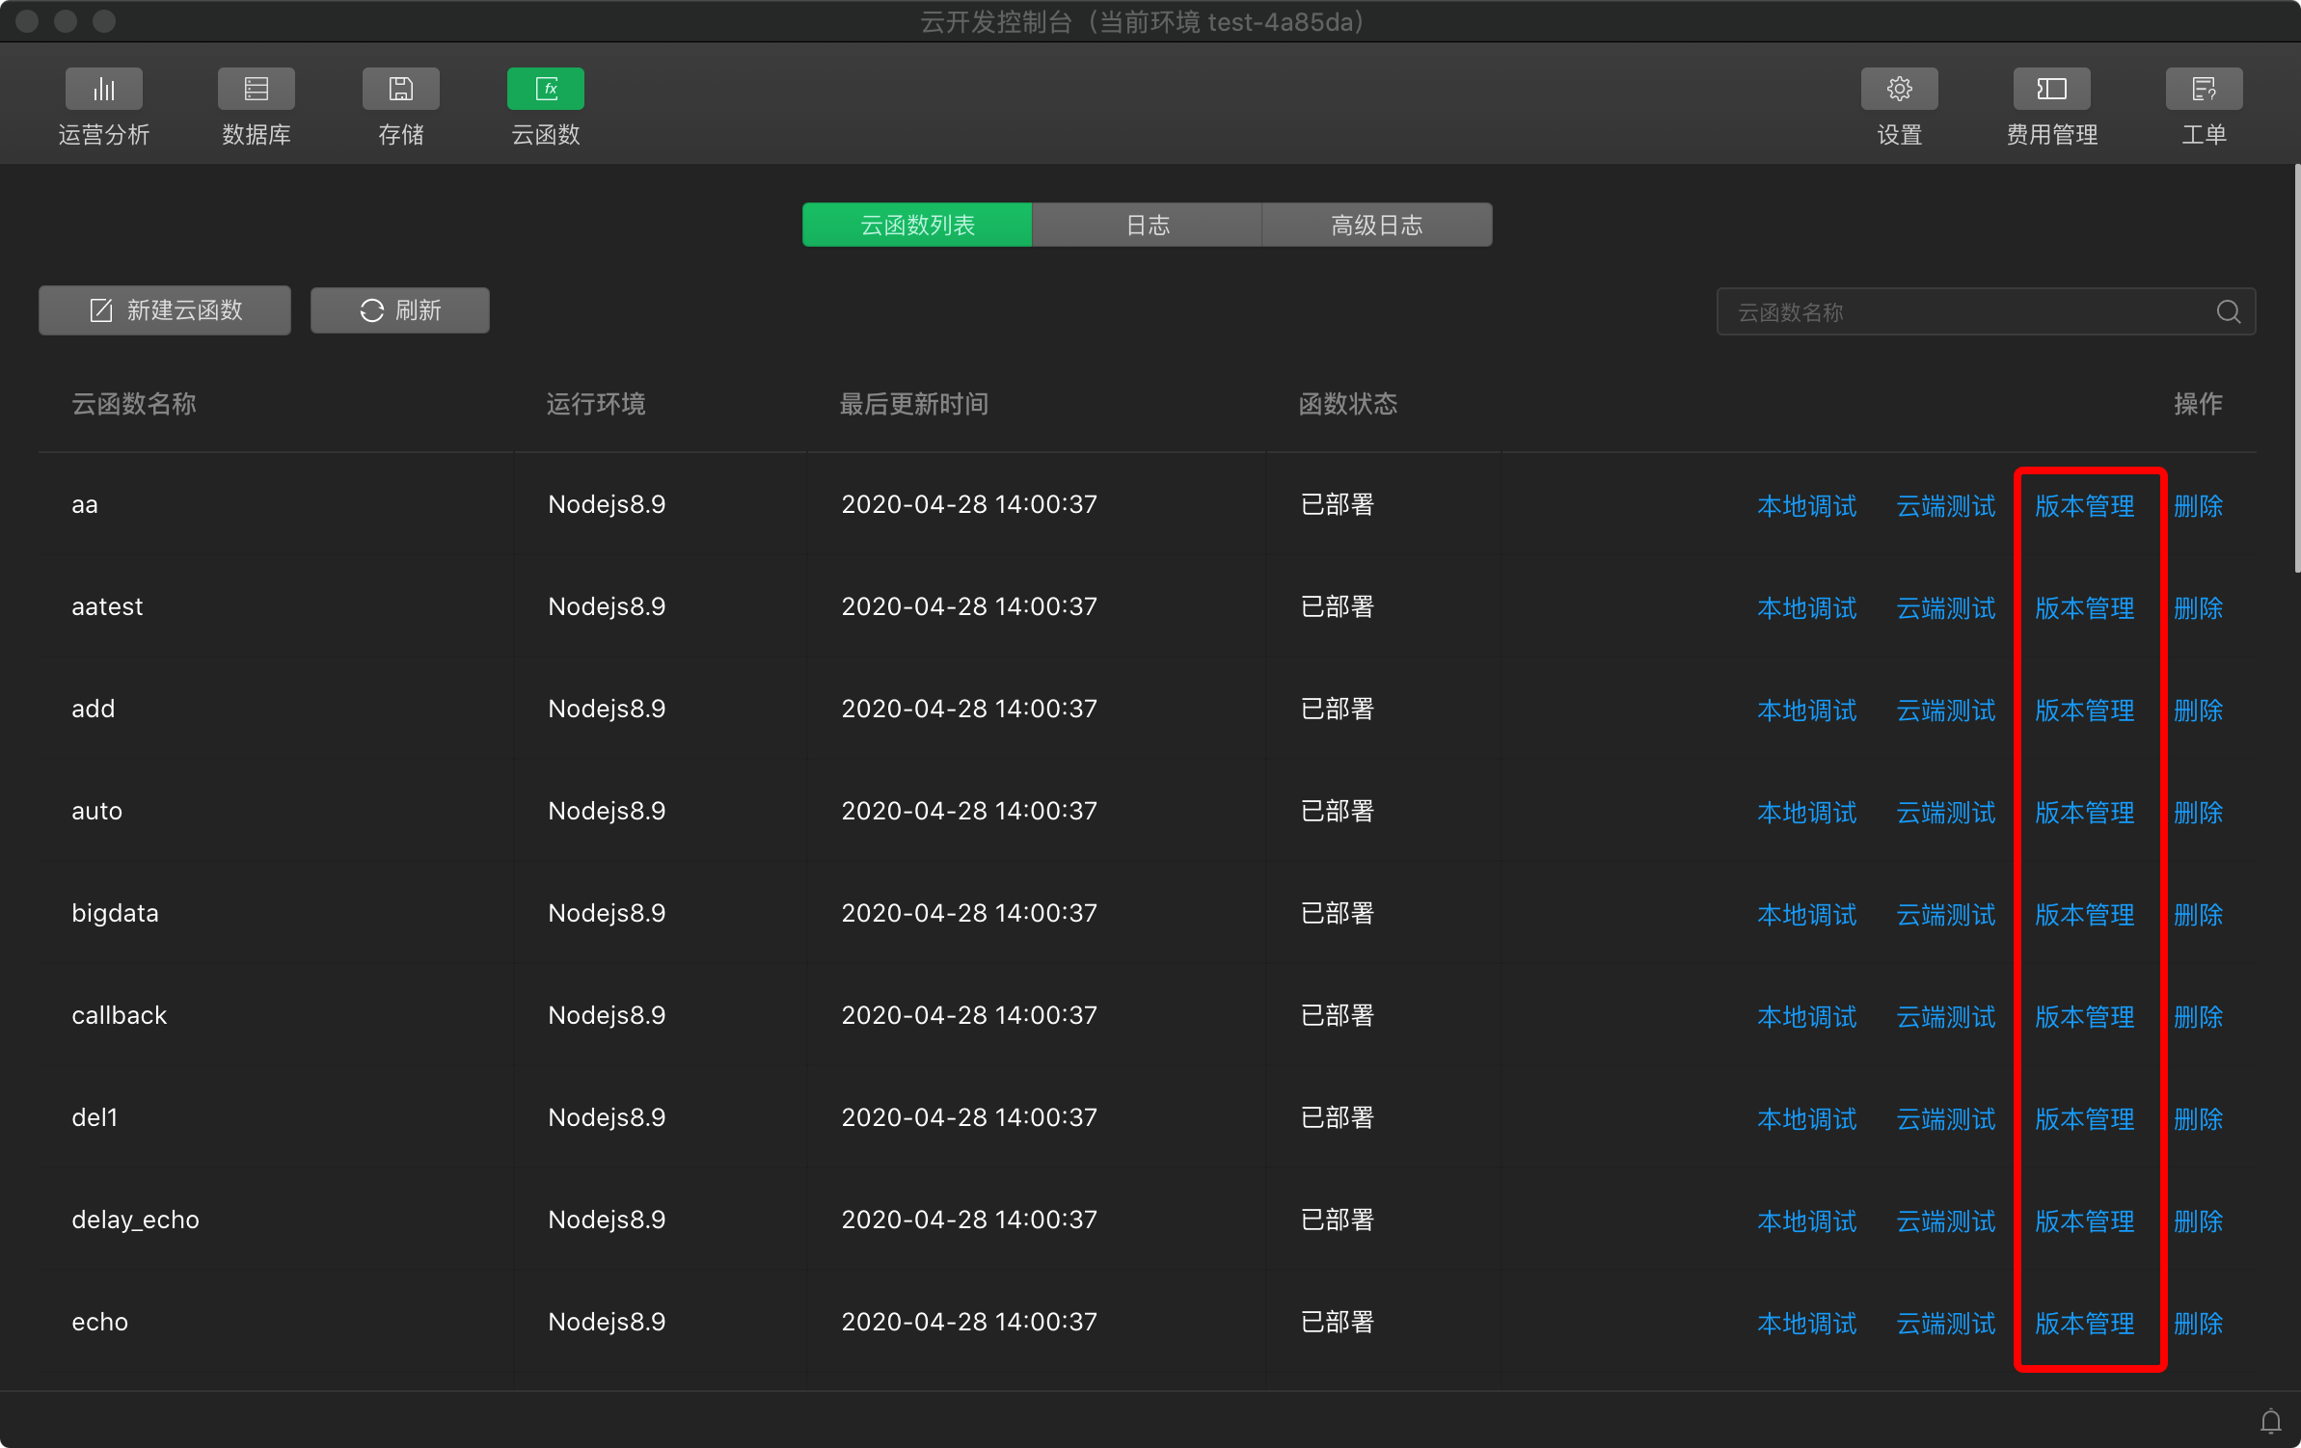The image size is (2301, 1448).
Task: Switch to the 高级日志 tab
Action: pyautogui.click(x=1377, y=225)
